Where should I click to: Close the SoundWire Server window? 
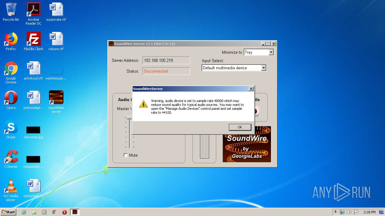pos(273,44)
